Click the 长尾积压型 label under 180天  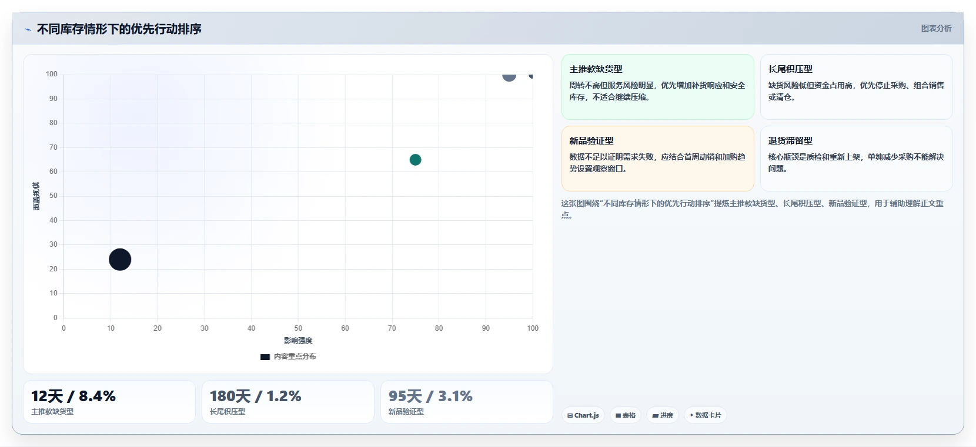coord(228,412)
